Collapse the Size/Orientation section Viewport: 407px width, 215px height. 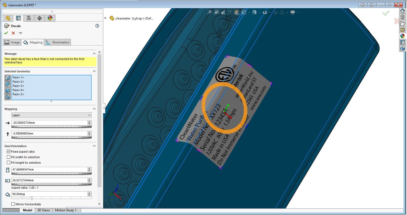(94, 146)
